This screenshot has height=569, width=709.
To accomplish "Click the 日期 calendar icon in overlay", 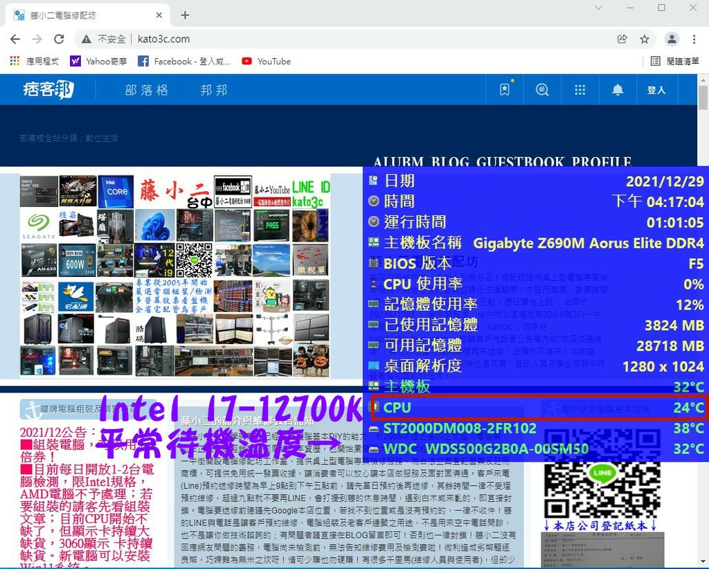I will point(373,181).
